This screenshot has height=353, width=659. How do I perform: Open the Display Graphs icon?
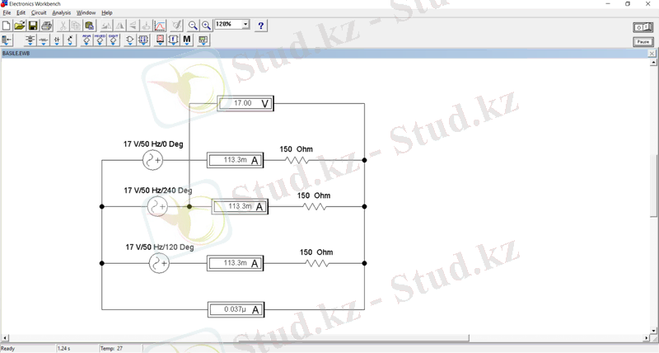pos(160,26)
